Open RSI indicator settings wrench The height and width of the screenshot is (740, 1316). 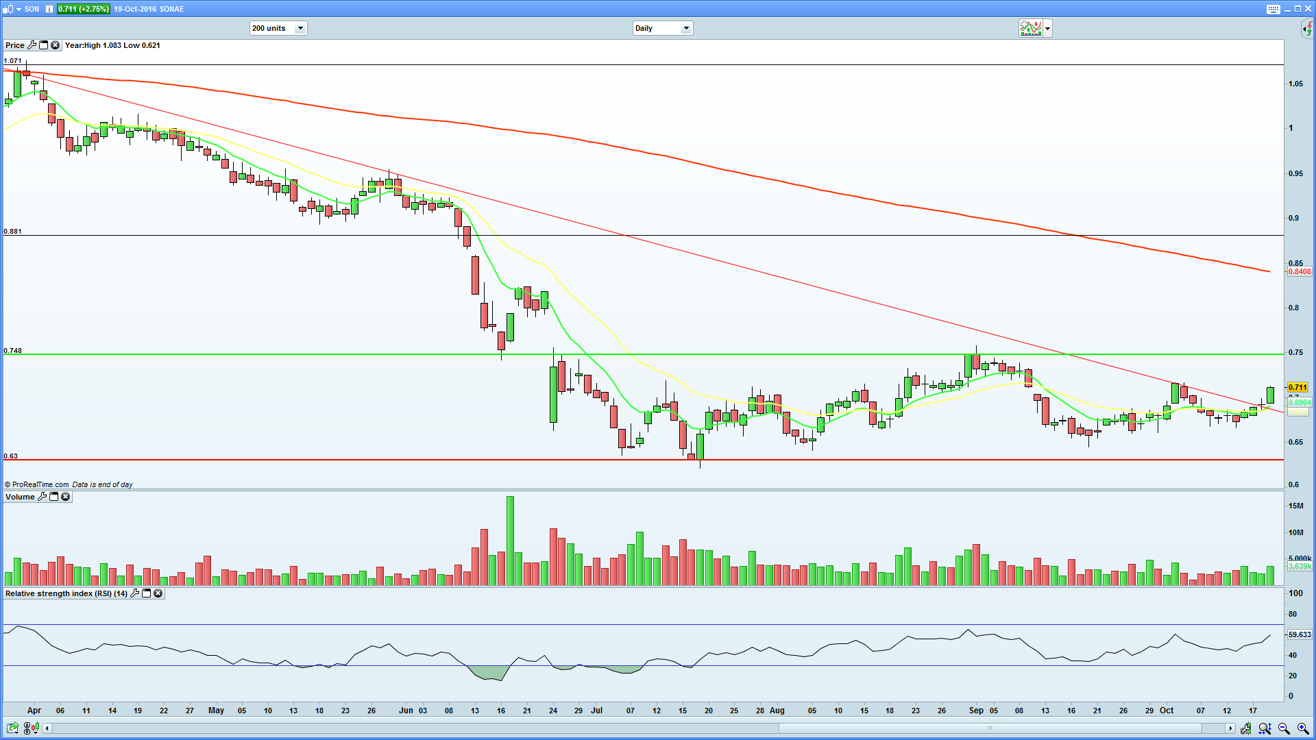pyautogui.click(x=134, y=593)
